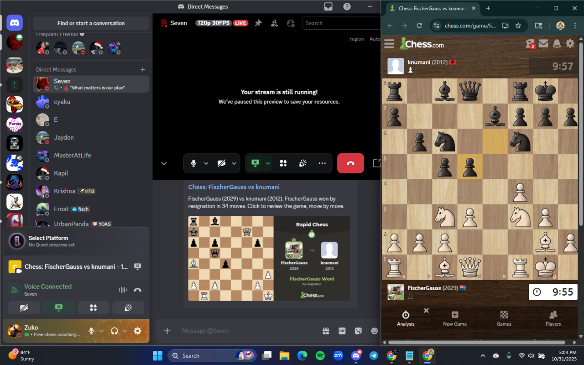Show user profile icon in chat header
584x365 pixels.
coord(291,23)
